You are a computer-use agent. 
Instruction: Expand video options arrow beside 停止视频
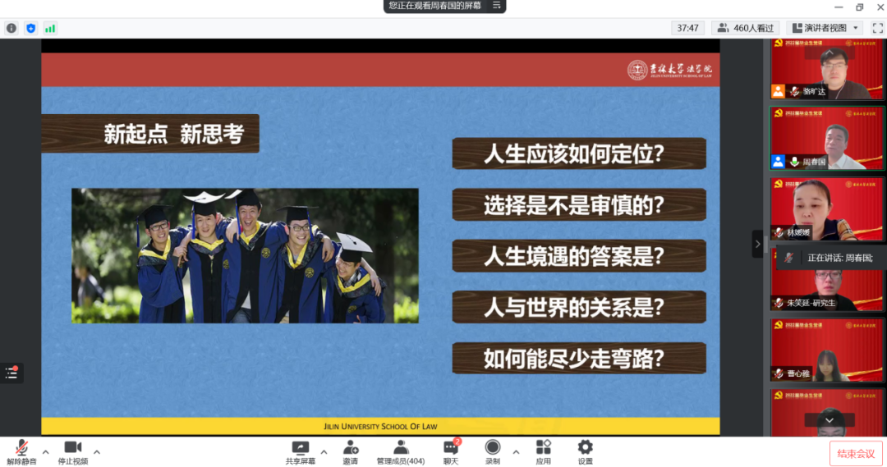coord(97,451)
